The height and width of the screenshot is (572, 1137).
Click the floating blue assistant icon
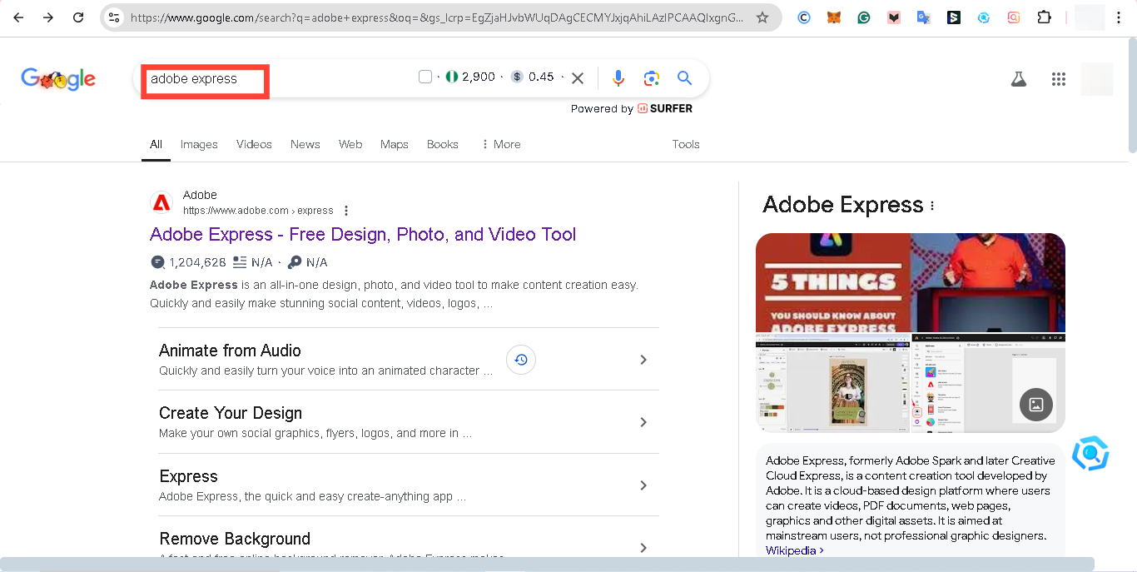pos(1090,453)
